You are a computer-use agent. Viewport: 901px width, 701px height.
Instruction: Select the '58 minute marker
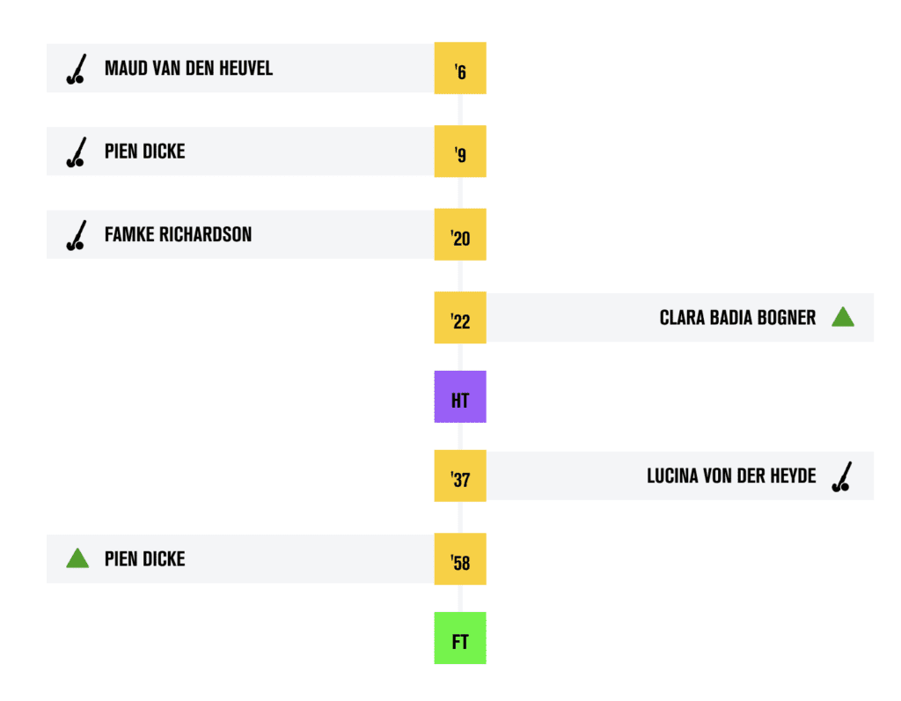pos(460,559)
